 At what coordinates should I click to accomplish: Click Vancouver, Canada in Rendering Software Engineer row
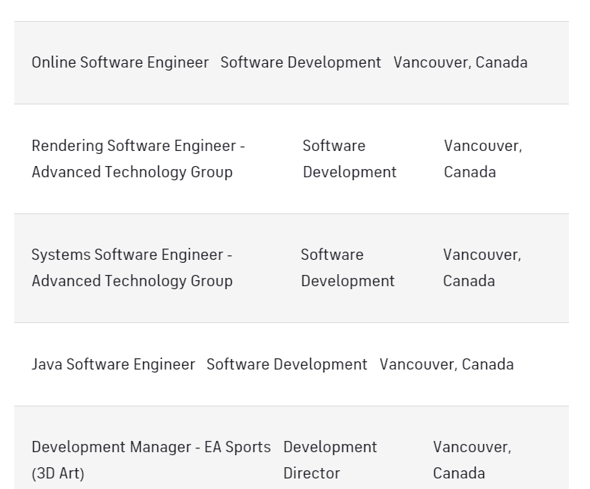483,159
